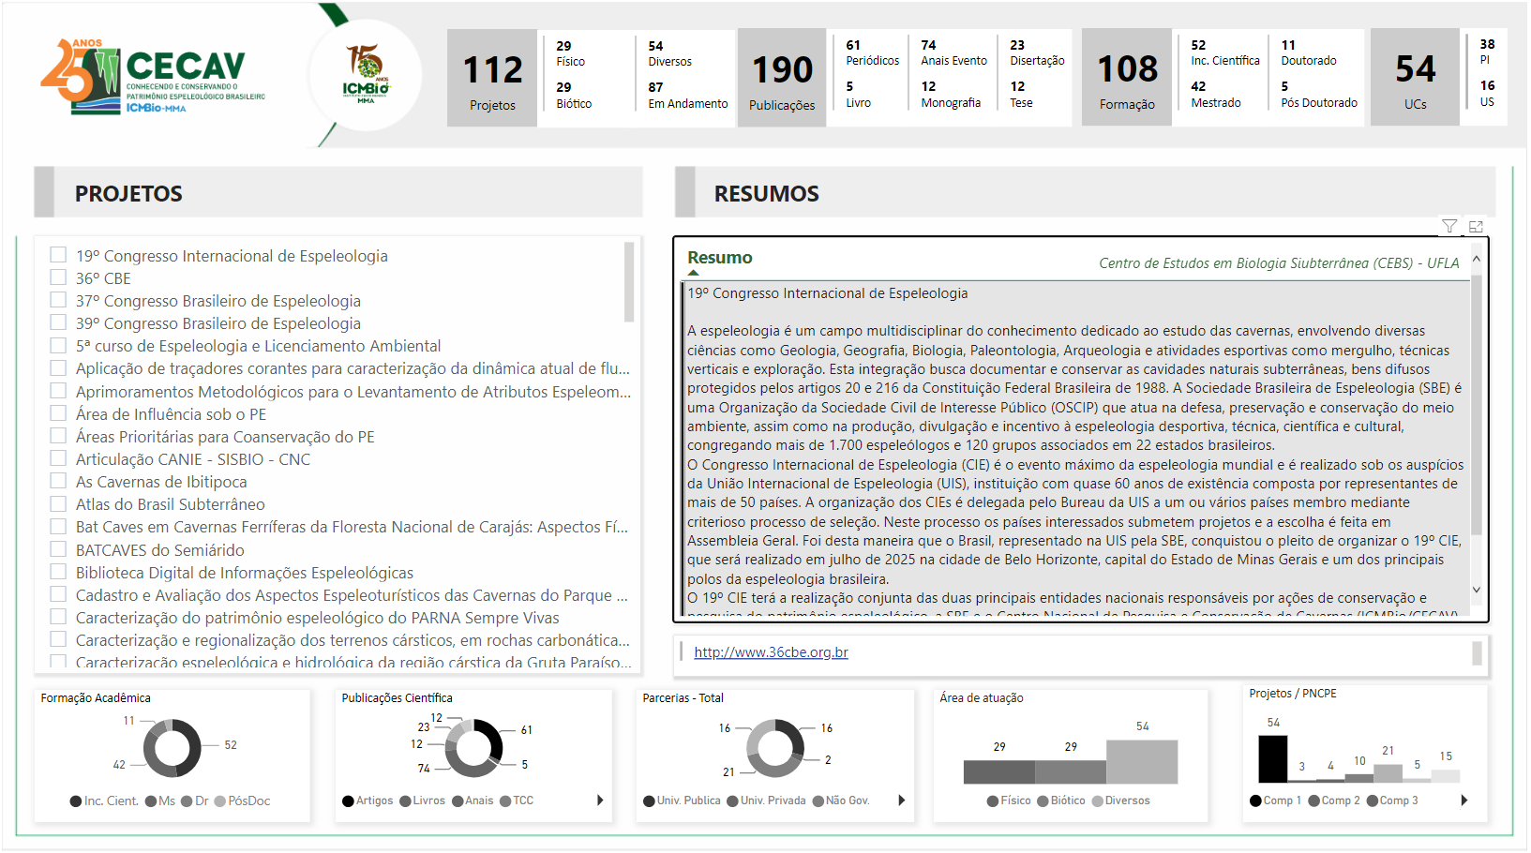Expand the legend arrow in Parcerias - Total

pos(902,801)
